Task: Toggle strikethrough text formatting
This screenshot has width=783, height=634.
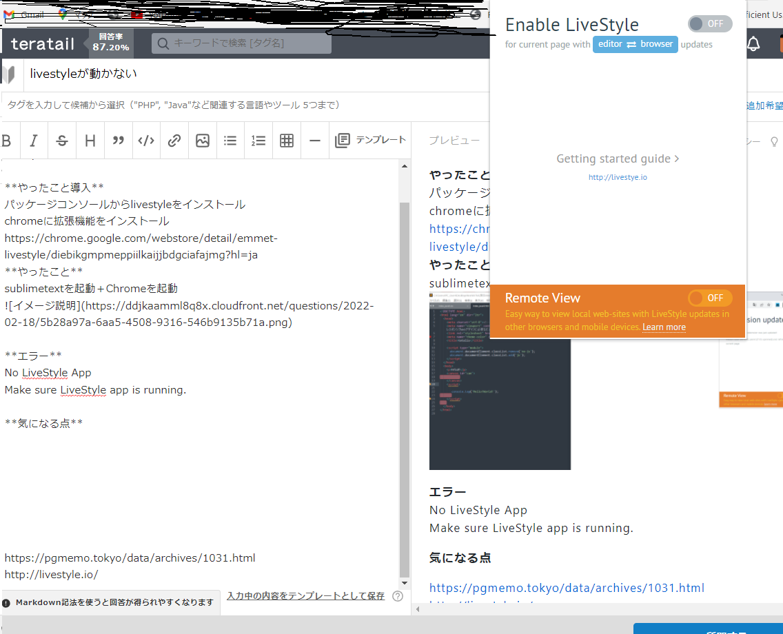Action: (x=62, y=141)
